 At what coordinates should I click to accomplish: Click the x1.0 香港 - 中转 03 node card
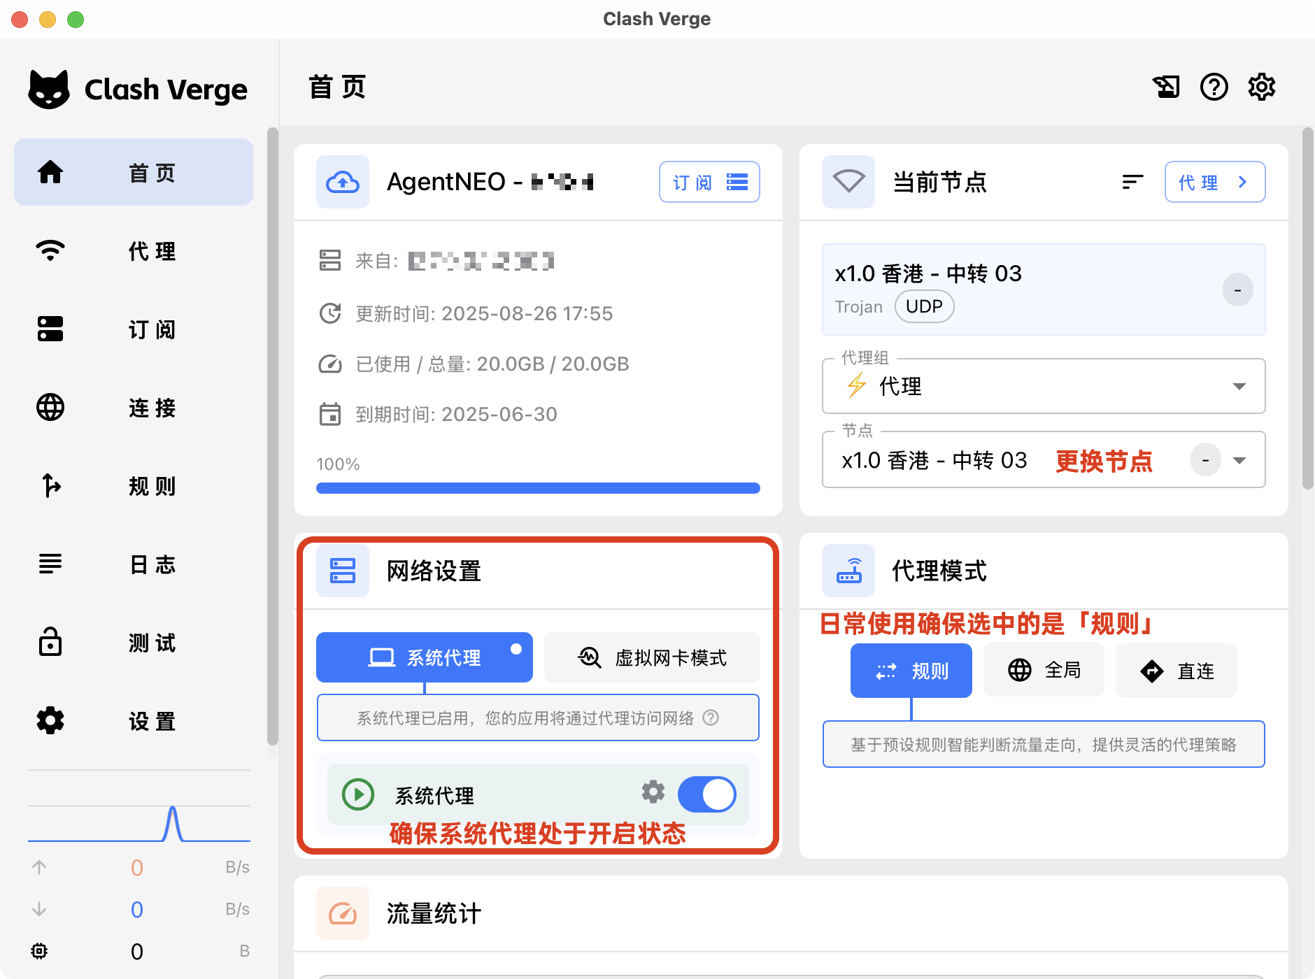[x=1044, y=290]
